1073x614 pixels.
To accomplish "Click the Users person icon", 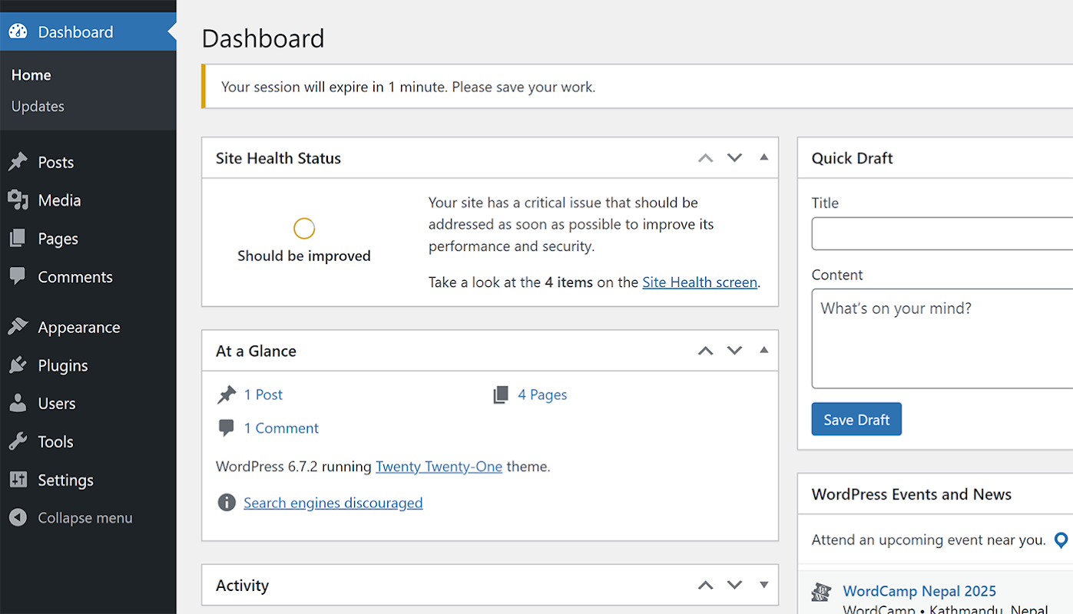I will (18, 404).
